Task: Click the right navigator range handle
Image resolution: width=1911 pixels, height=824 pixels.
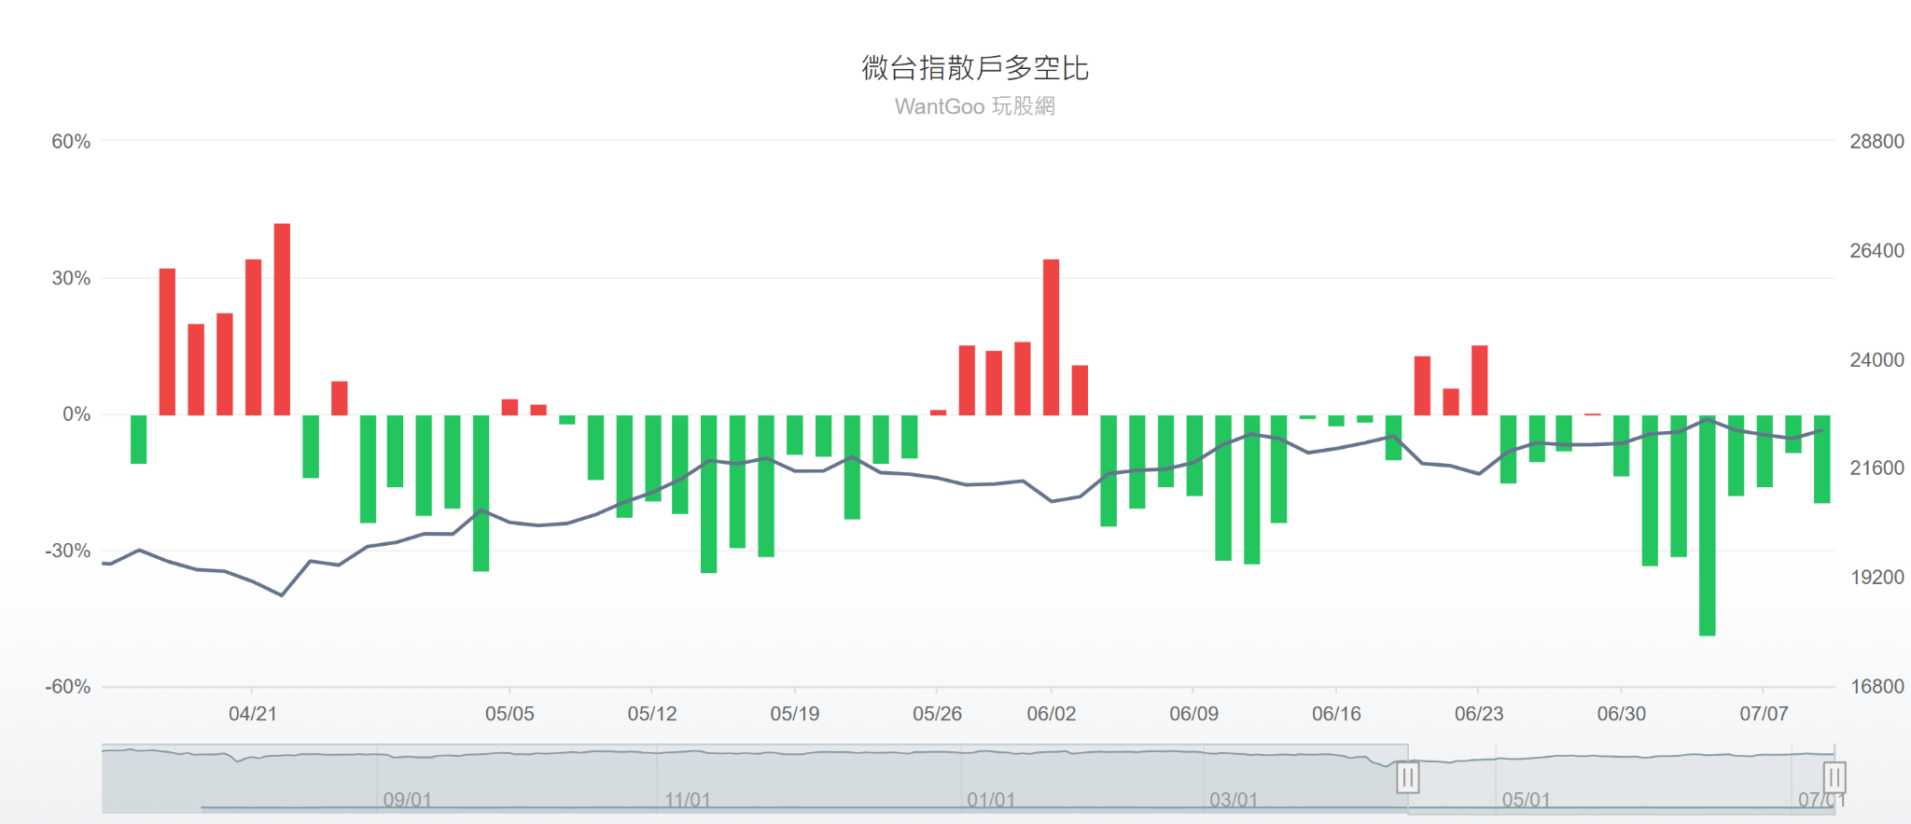Action: [1834, 776]
